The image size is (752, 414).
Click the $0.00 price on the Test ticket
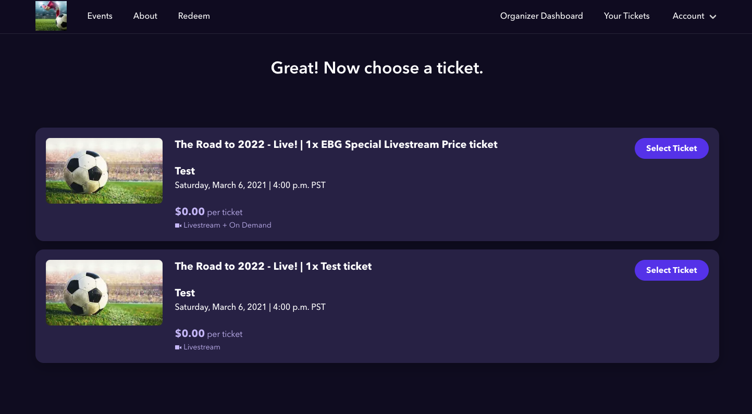(x=190, y=333)
